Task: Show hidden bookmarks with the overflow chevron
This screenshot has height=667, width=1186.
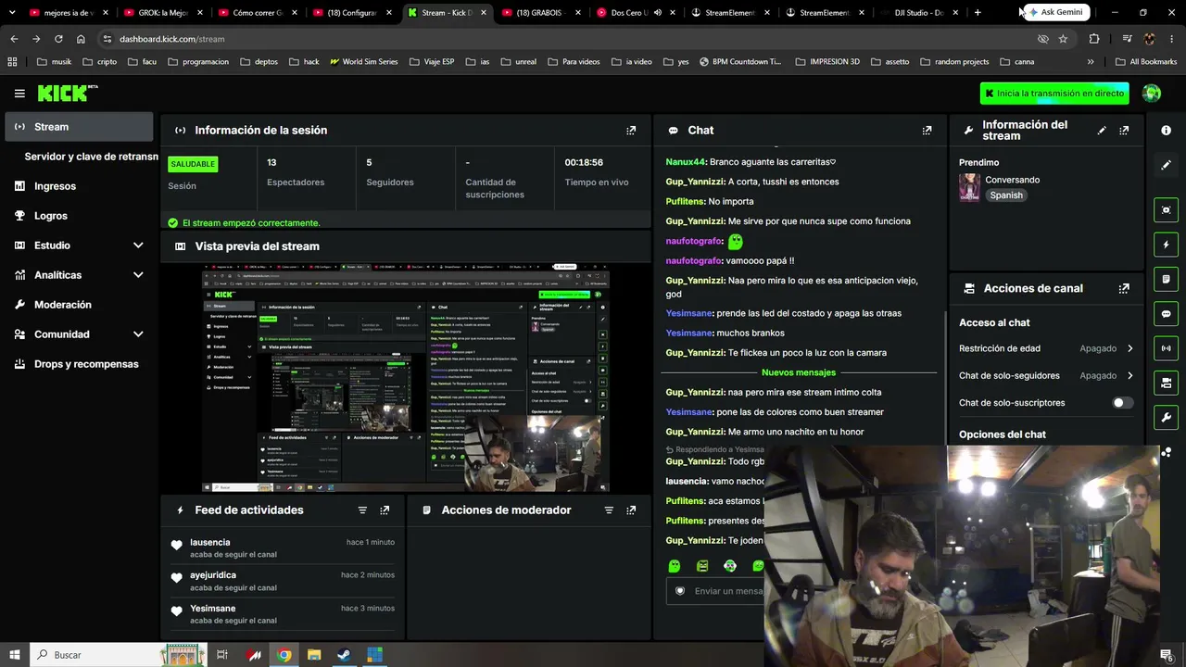Action: coord(1091,62)
